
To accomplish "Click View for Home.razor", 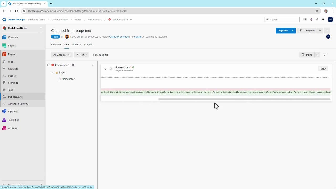I will click(323, 69).
